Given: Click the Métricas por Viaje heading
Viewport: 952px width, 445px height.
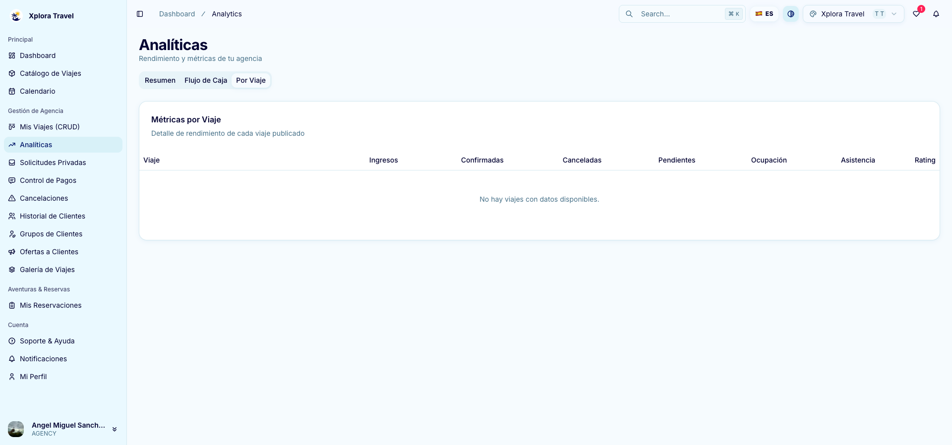Looking at the screenshot, I should point(186,119).
